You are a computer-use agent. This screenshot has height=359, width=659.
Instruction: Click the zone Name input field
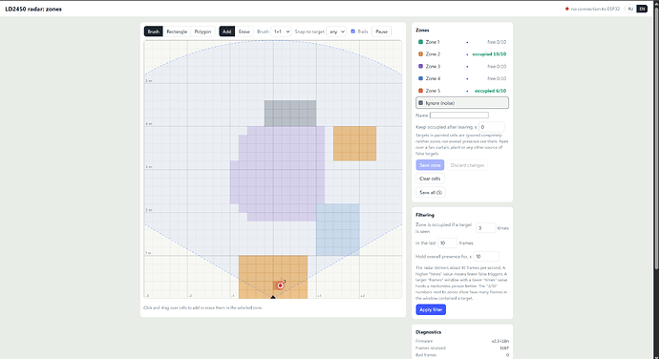pyautogui.click(x=459, y=116)
